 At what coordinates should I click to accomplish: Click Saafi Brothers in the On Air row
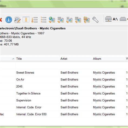[x=69, y=79]
